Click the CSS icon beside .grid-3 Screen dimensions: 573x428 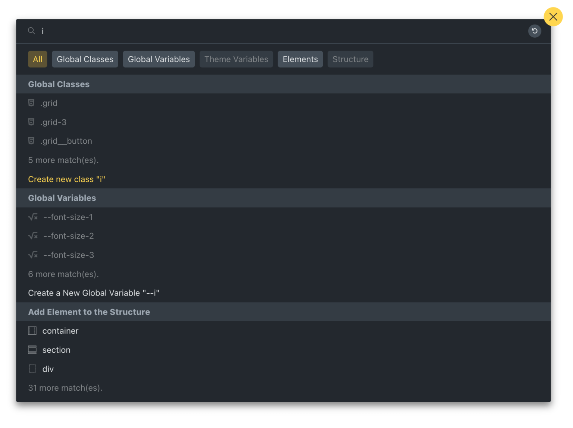click(x=31, y=122)
